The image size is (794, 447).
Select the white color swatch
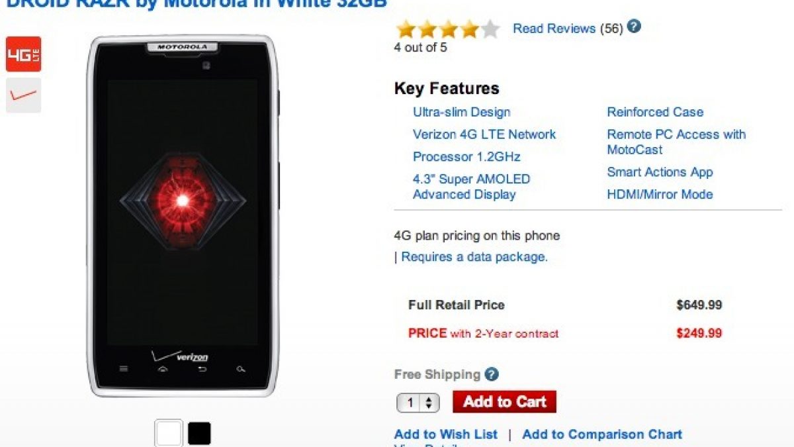coord(168,433)
